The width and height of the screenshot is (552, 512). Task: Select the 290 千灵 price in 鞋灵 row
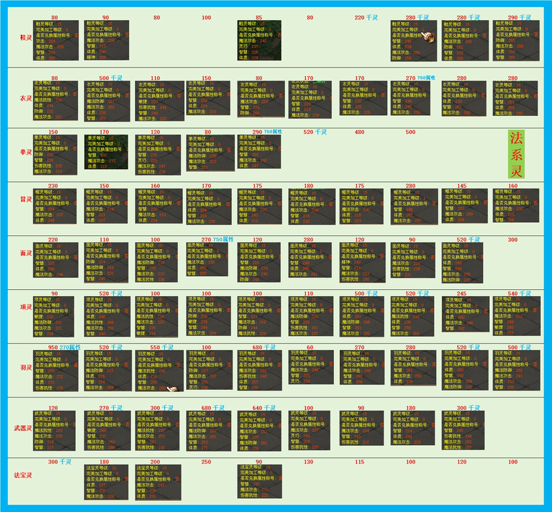pos(520,18)
